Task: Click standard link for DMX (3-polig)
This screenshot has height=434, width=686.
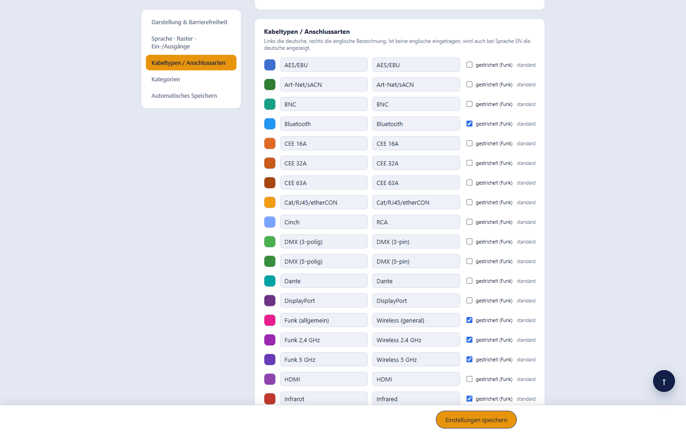Action: point(526,242)
